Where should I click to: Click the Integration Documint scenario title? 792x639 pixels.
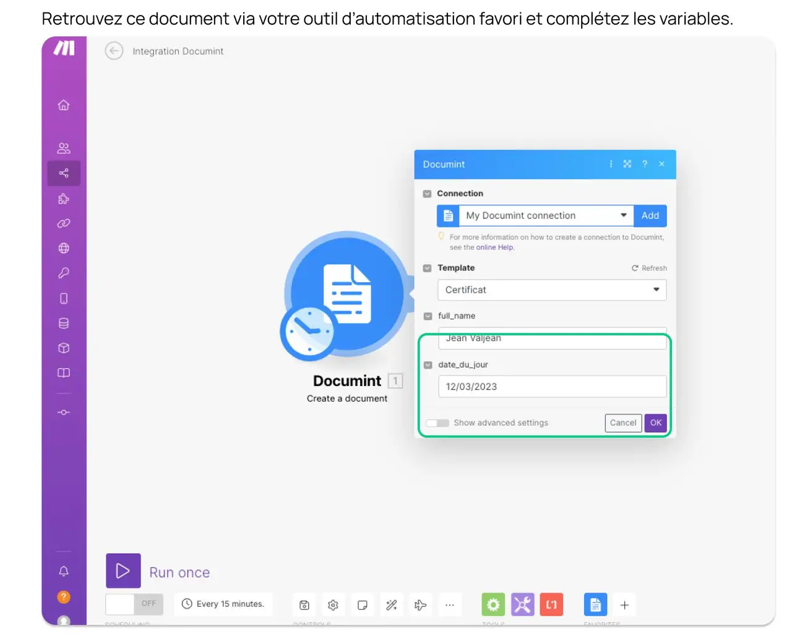[x=178, y=51]
